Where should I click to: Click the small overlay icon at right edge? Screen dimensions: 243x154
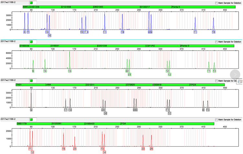[240, 81]
